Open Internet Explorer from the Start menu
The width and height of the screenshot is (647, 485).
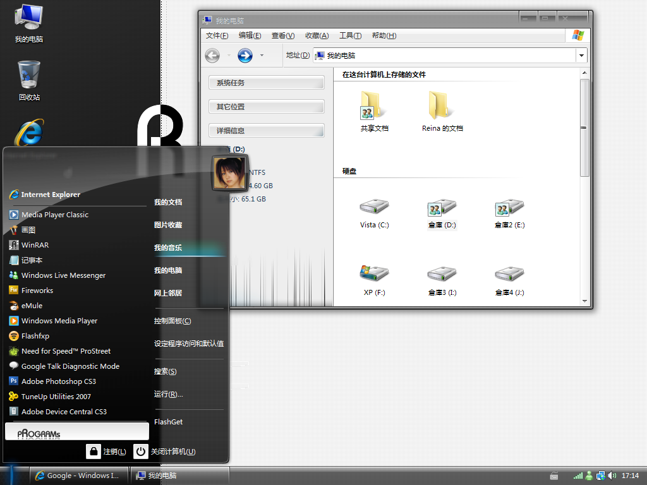[45, 195]
